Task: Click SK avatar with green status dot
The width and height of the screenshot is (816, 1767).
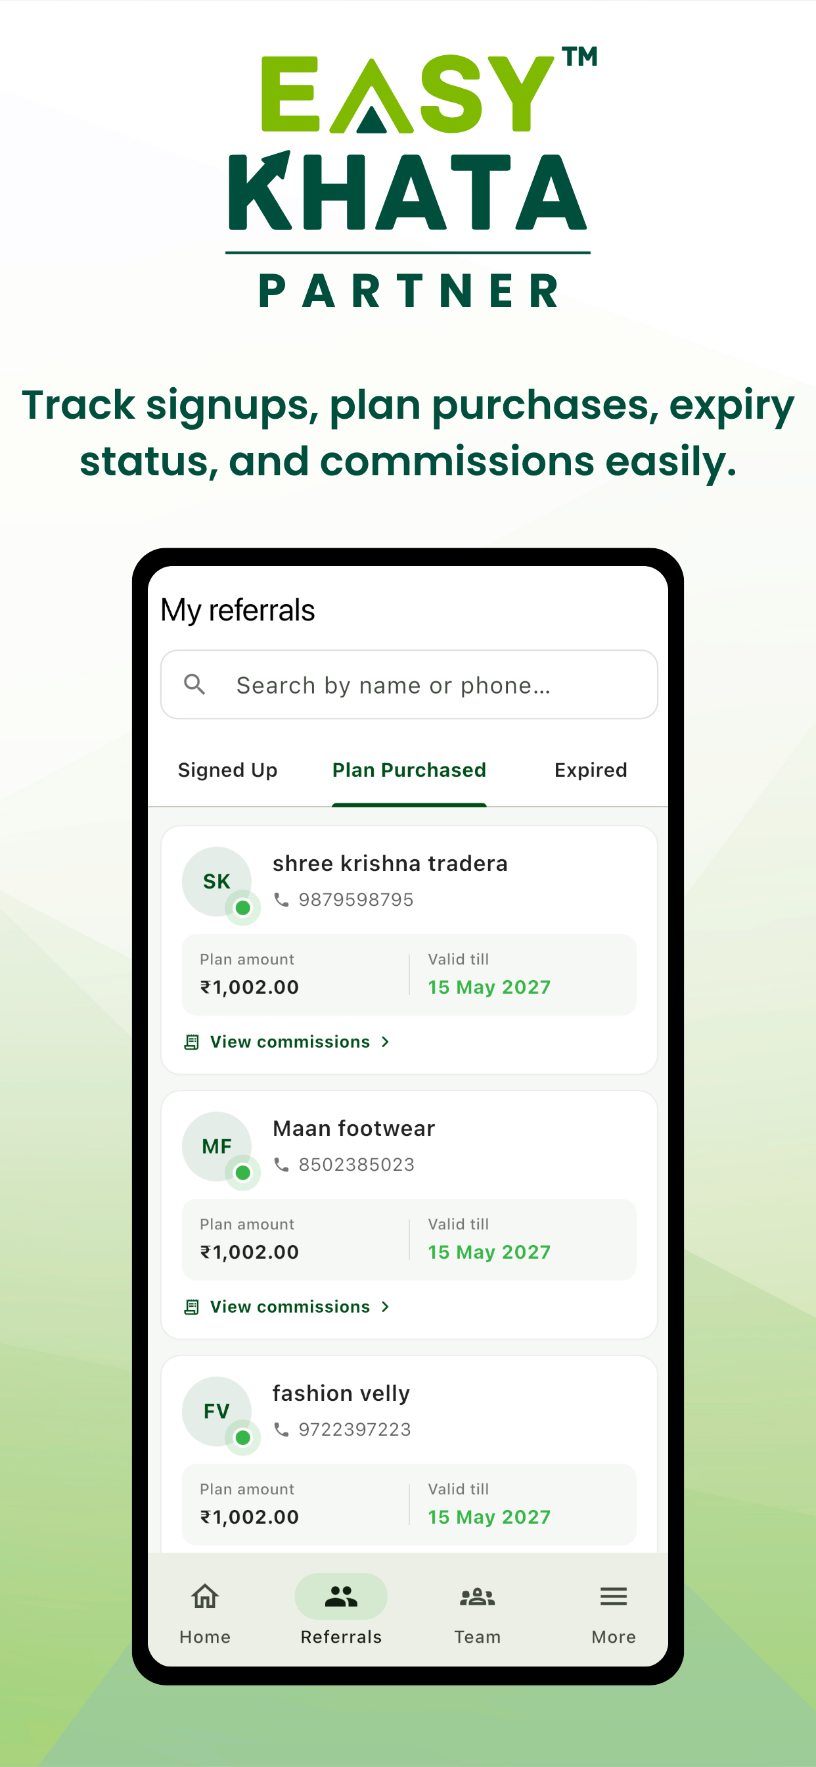Action: tap(217, 882)
